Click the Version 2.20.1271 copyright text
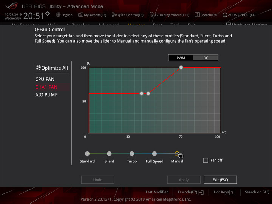Screen dimensions: 272x204 click(136, 199)
